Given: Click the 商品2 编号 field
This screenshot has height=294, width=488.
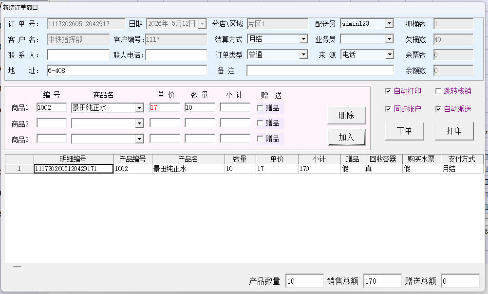Looking at the screenshot, I should (x=52, y=123).
